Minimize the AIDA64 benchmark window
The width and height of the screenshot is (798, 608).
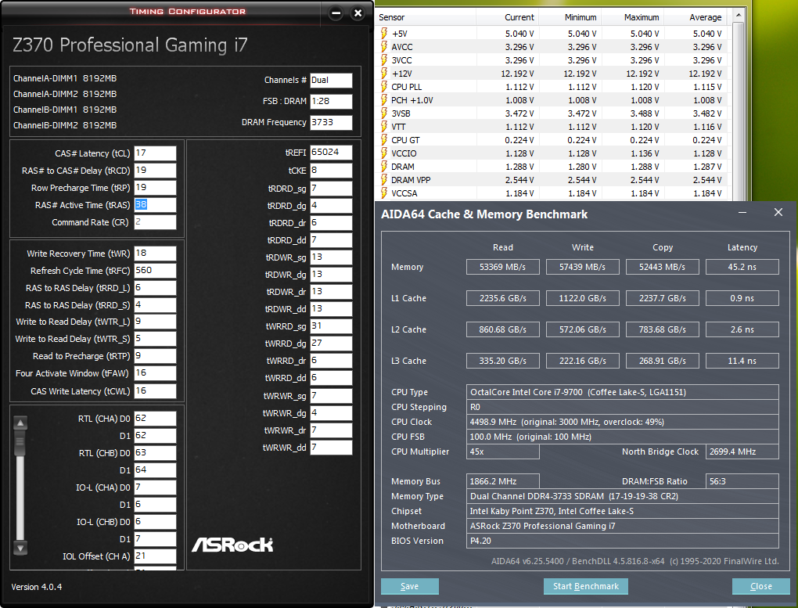tap(742, 212)
